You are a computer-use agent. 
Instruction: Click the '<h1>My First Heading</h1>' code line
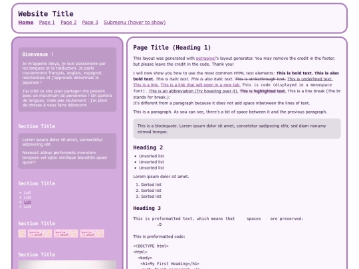(170, 264)
